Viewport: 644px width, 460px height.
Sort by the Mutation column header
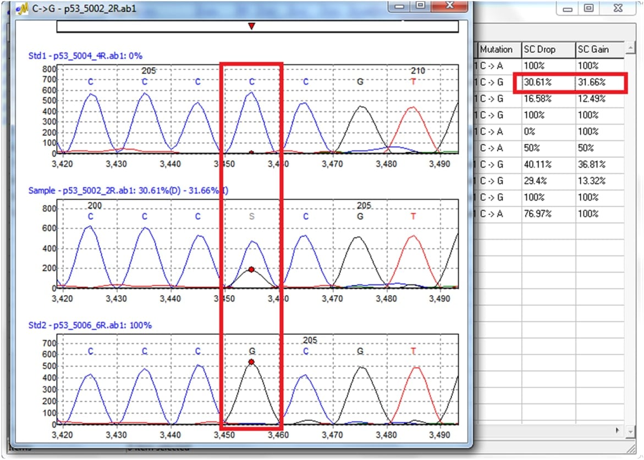(498, 49)
